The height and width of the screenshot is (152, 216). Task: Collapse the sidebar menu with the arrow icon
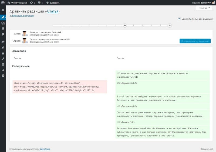(3, 76)
